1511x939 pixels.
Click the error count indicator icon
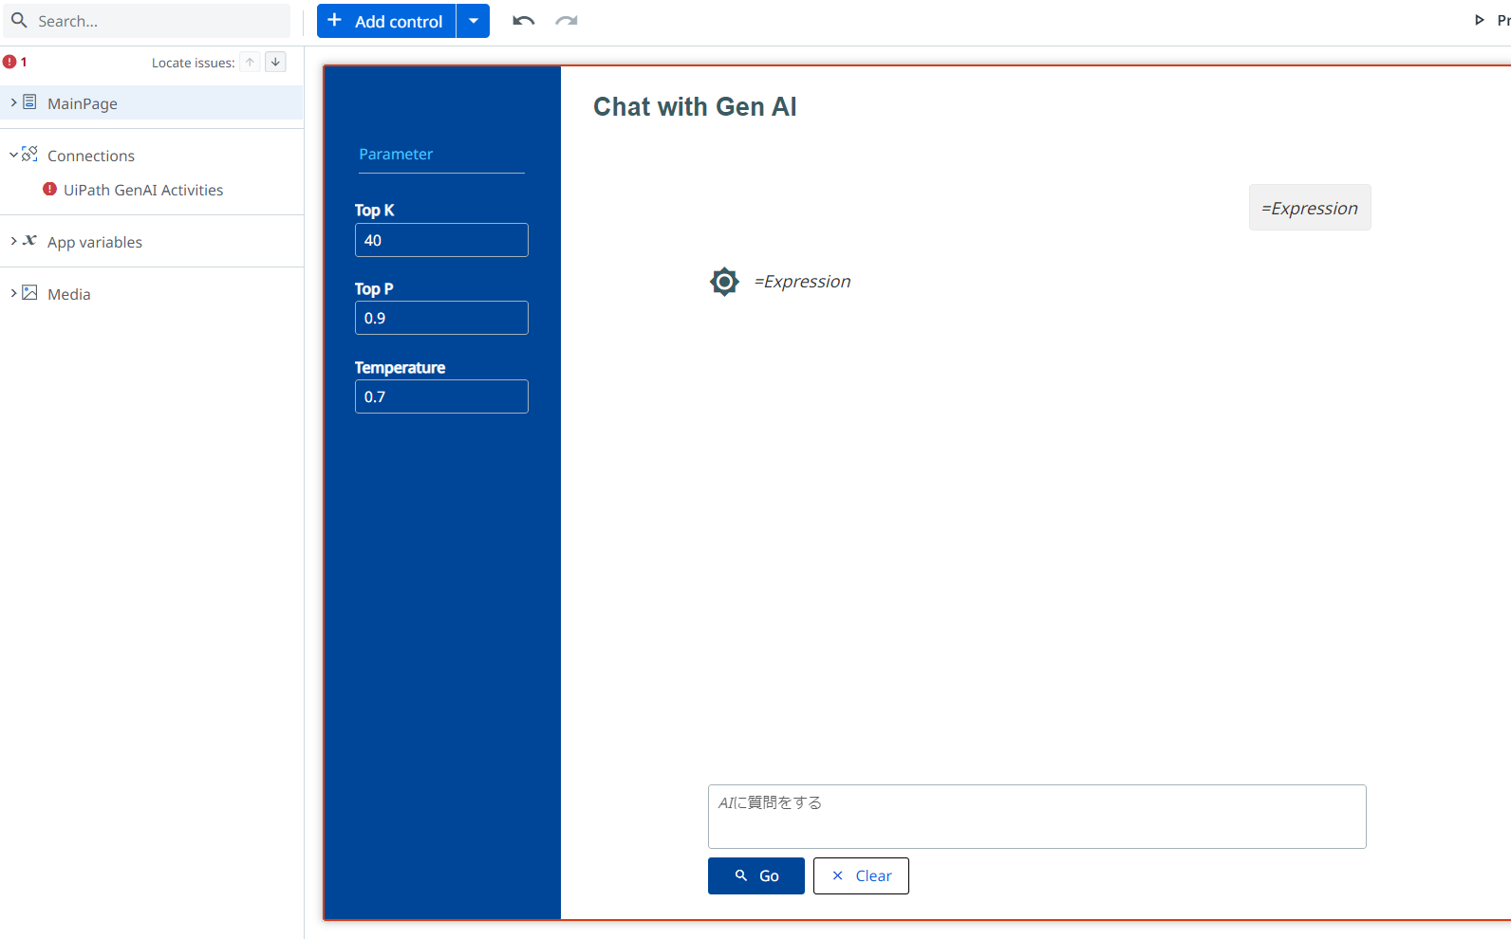tap(9, 62)
